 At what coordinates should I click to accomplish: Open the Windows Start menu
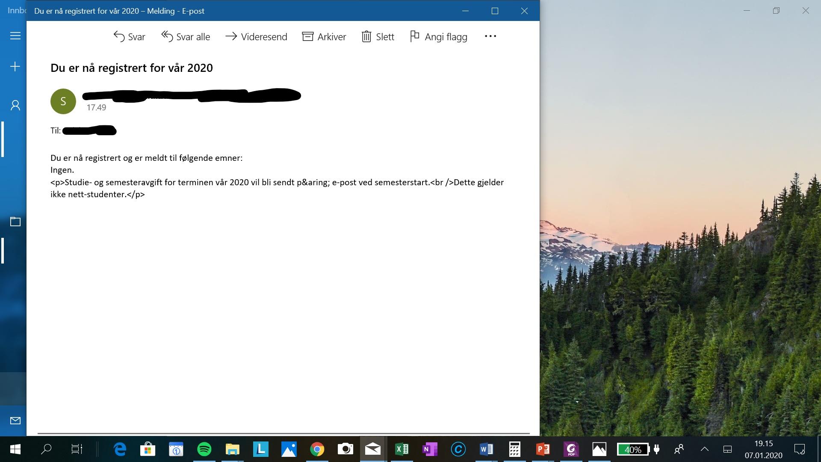coord(15,449)
